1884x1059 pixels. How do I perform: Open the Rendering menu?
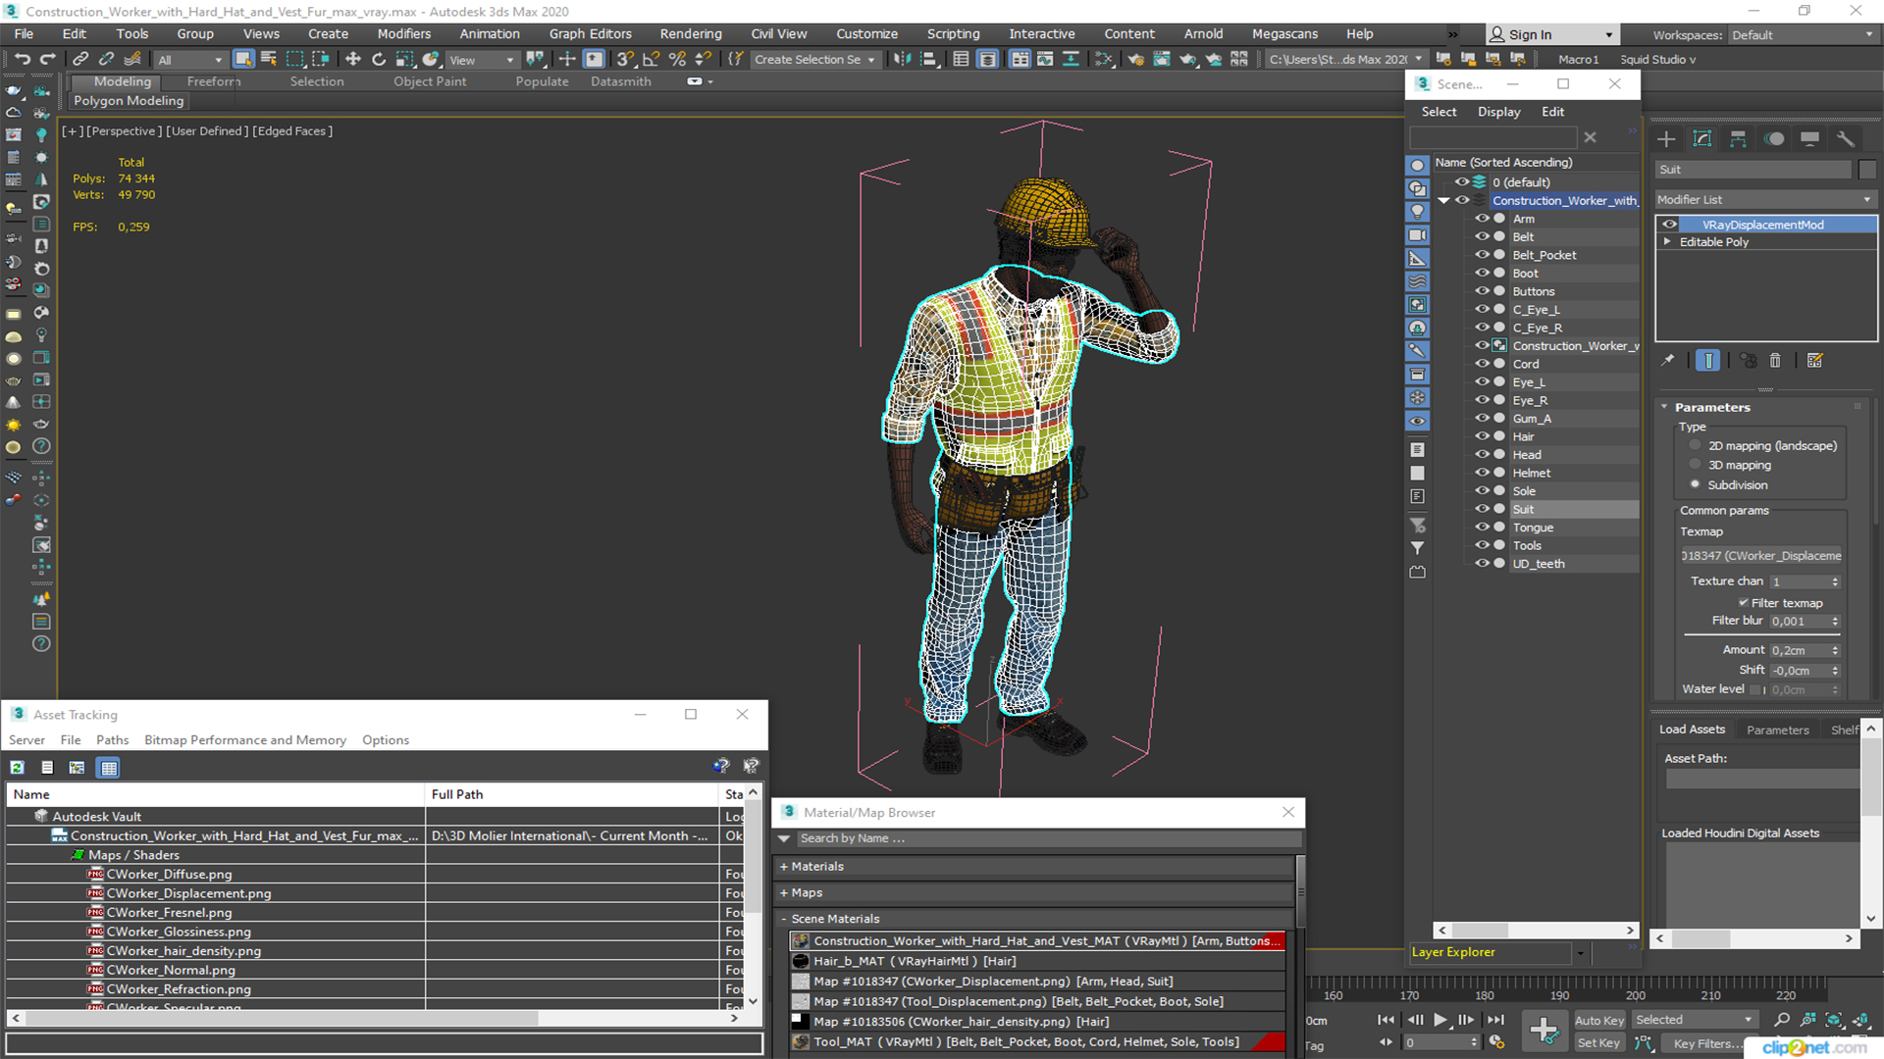(690, 33)
